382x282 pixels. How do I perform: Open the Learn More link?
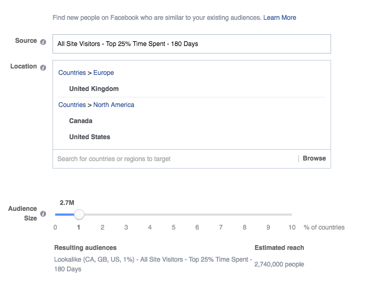tap(280, 18)
